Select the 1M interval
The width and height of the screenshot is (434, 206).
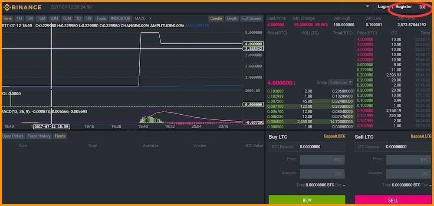point(19,19)
